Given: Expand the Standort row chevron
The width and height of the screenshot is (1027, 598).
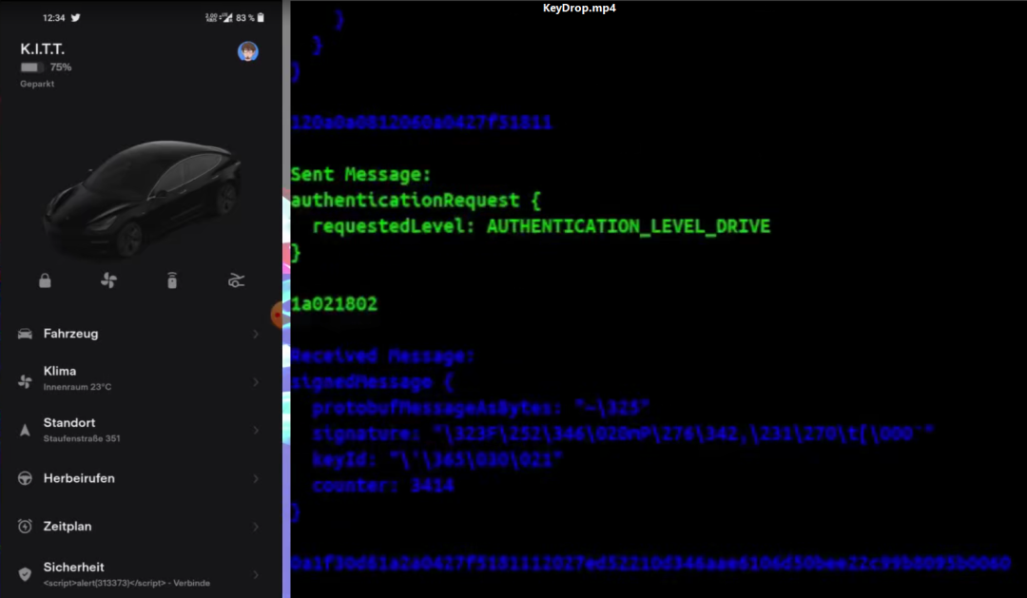Looking at the screenshot, I should click(x=256, y=431).
